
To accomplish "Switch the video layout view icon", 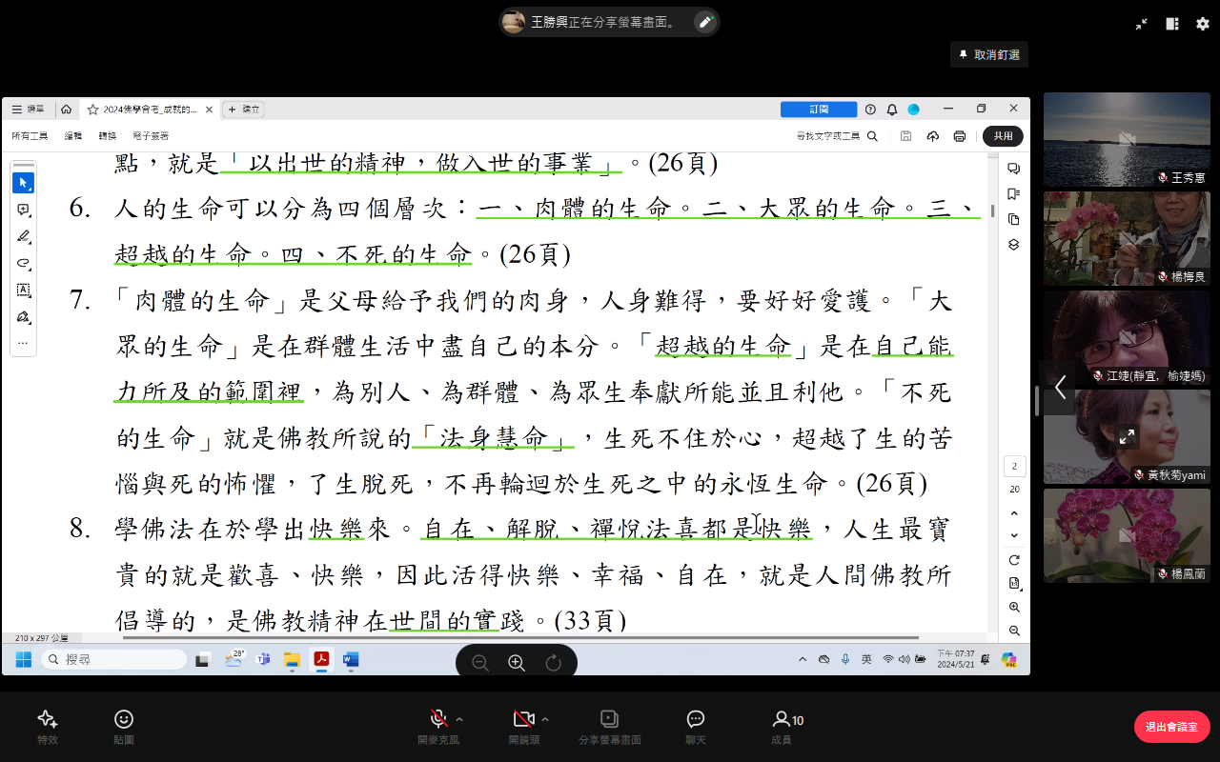I will click(x=1172, y=24).
